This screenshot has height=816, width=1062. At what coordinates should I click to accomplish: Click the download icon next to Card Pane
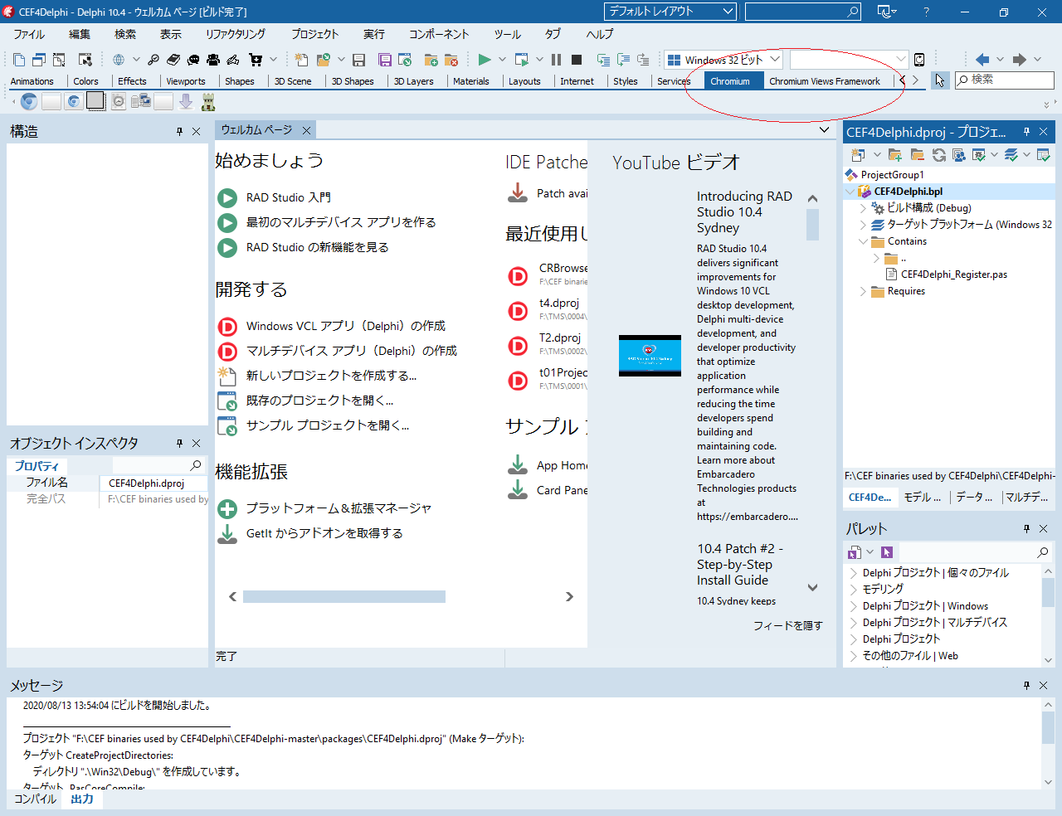(518, 489)
